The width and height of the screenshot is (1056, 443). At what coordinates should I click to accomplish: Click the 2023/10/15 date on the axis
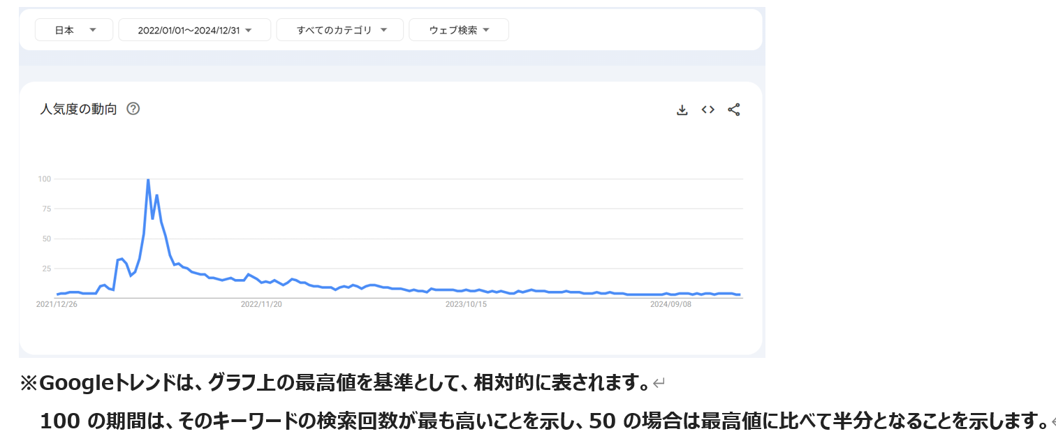[466, 304]
